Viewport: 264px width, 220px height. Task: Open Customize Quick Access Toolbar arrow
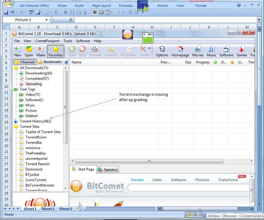click(143, 12)
